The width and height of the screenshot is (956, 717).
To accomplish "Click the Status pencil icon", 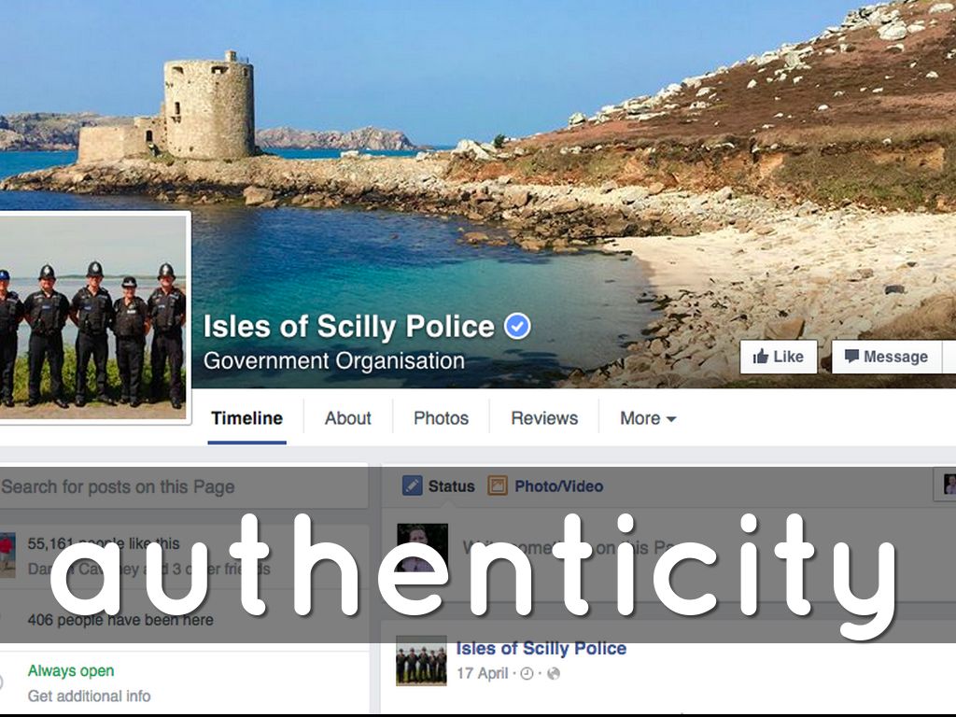I will [x=412, y=485].
